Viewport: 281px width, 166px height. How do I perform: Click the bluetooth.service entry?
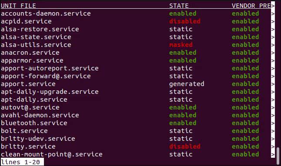34,123
